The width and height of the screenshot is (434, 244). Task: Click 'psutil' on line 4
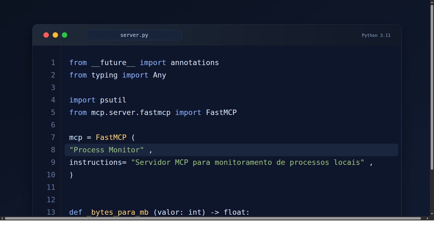pos(113,100)
